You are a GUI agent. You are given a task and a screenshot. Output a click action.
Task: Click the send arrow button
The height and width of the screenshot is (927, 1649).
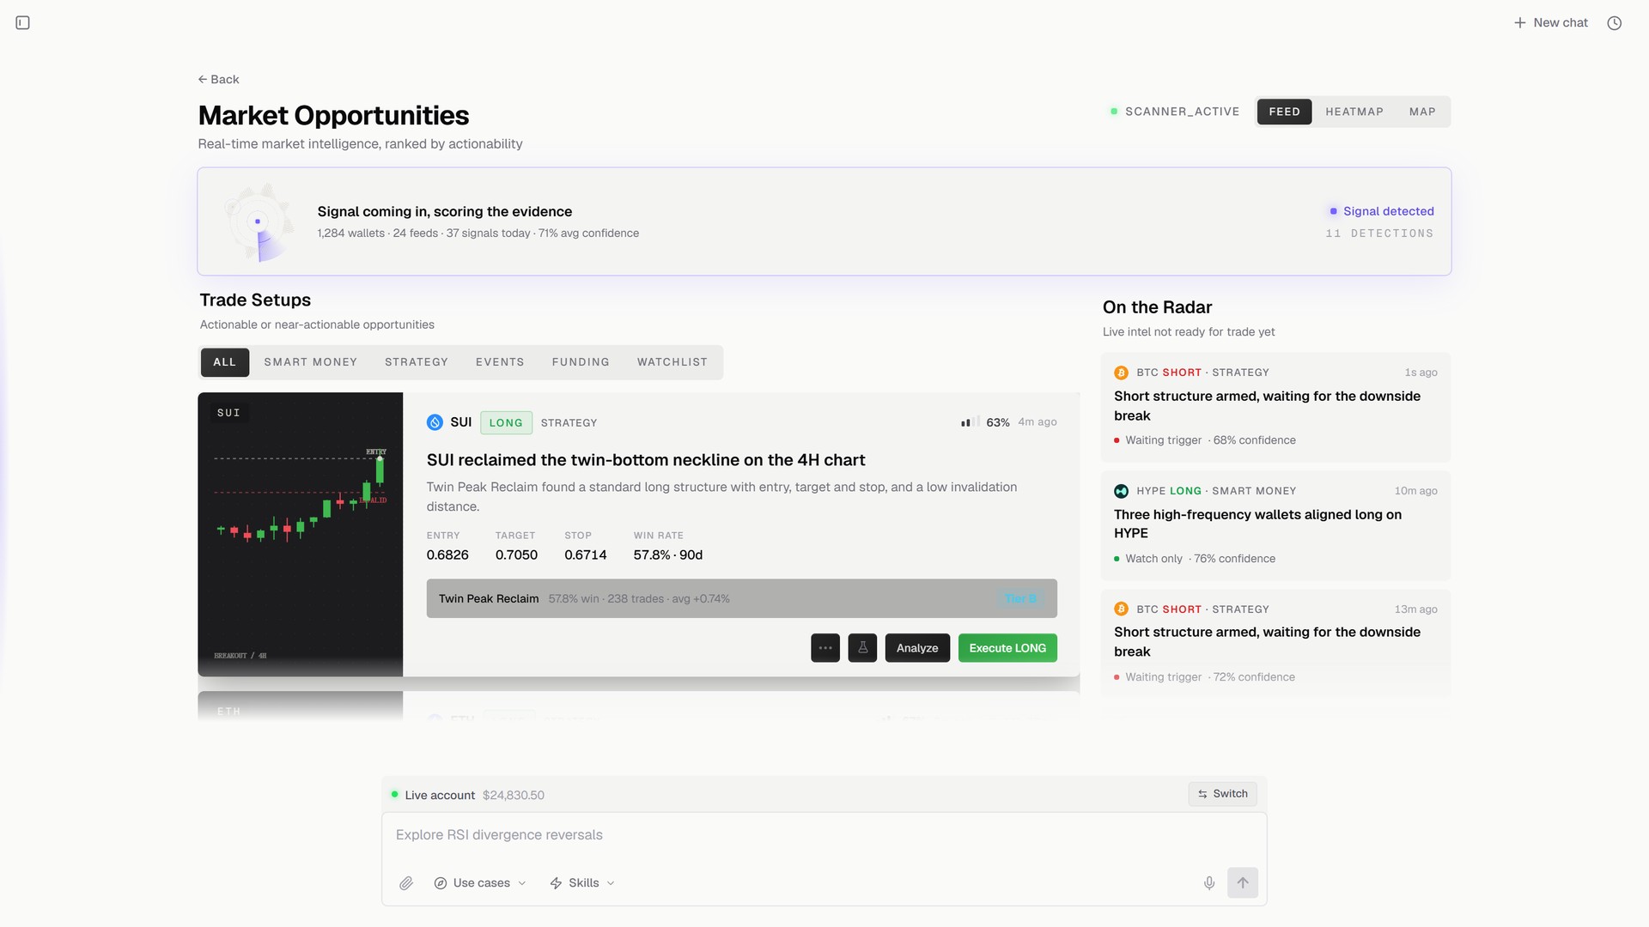tap(1243, 882)
